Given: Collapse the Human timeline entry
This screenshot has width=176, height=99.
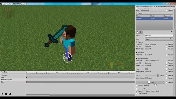Looking at the screenshot, I should 1,75.
